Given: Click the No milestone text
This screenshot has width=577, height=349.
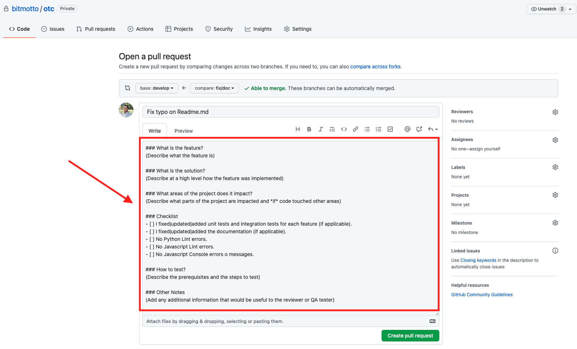Looking at the screenshot, I should tap(465, 233).
